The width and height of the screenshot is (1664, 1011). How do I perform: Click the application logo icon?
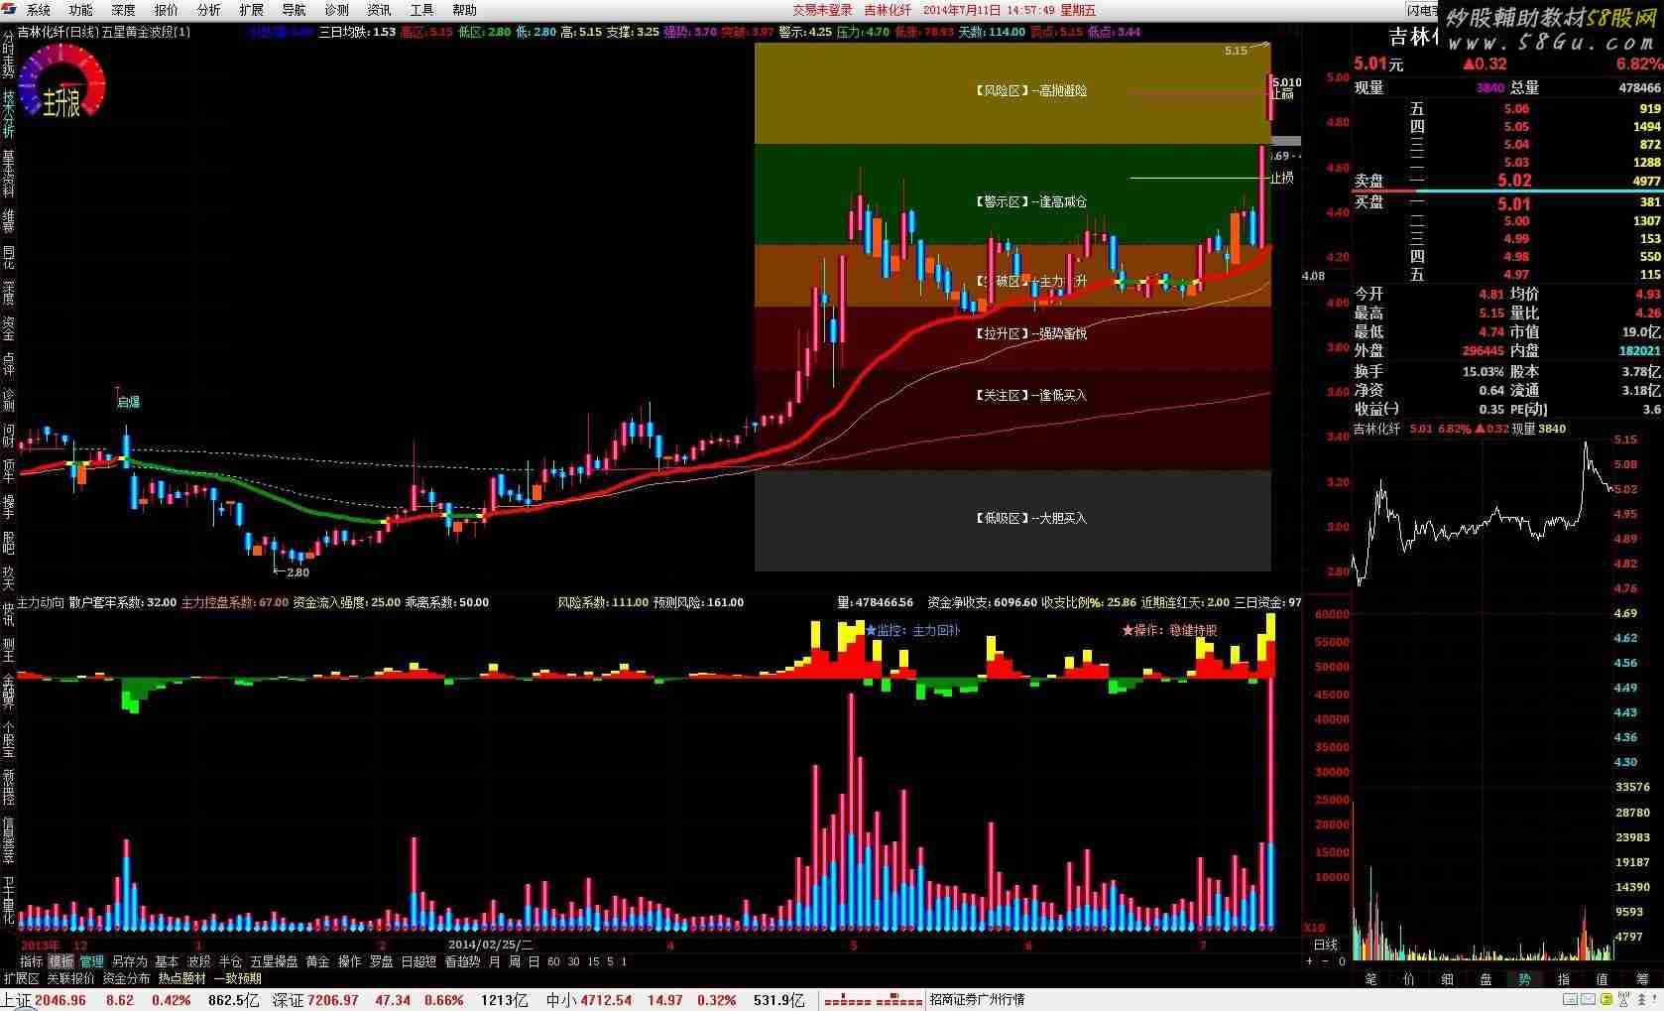coord(9,10)
